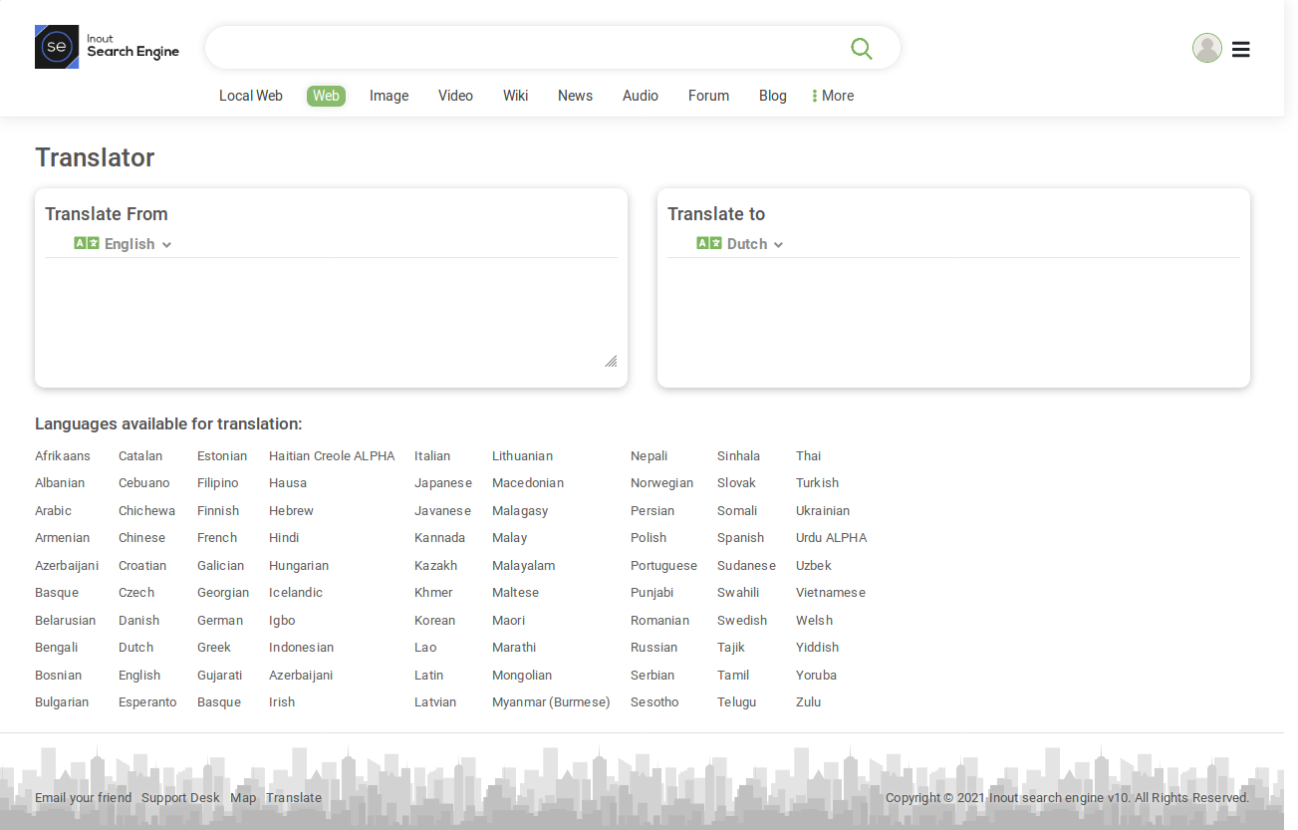Click the Support Desk footer link
Image resolution: width=1298 pixels, height=830 pixels.
point(180,797)
